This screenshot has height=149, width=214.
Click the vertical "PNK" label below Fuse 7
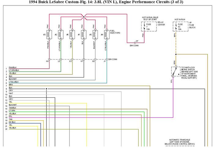(x=143, y=35)
